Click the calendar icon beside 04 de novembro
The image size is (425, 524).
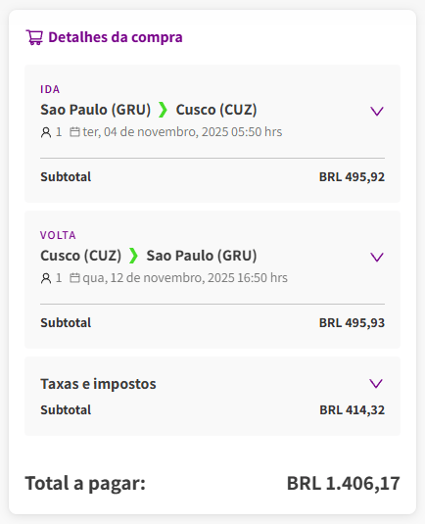click(74, 132)
